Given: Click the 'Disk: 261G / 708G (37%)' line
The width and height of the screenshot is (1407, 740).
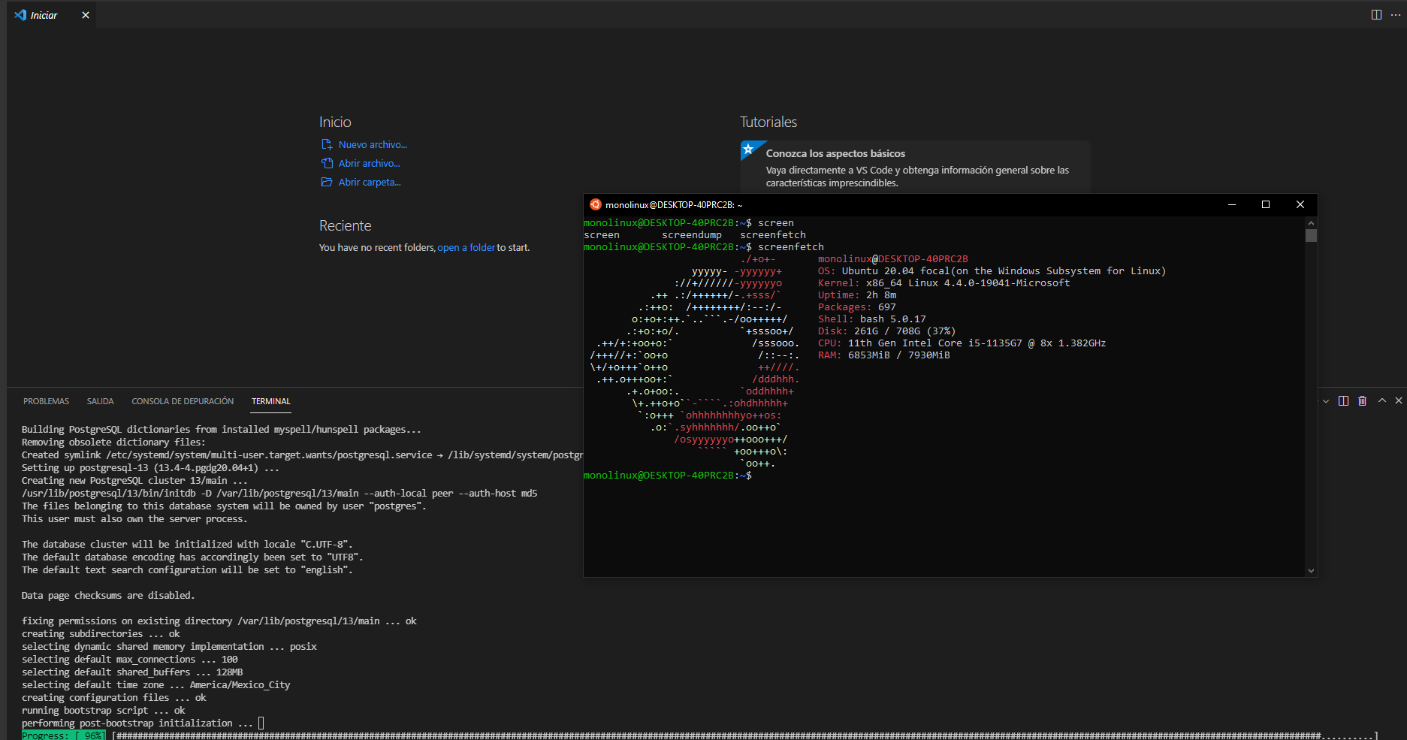Looking at the screenshot, I should click(x=887, y=331).
